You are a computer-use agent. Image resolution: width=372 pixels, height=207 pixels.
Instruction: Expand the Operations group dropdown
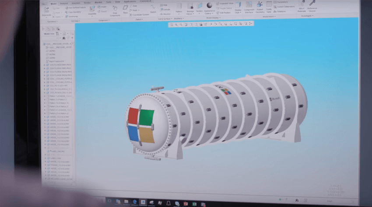53,21
